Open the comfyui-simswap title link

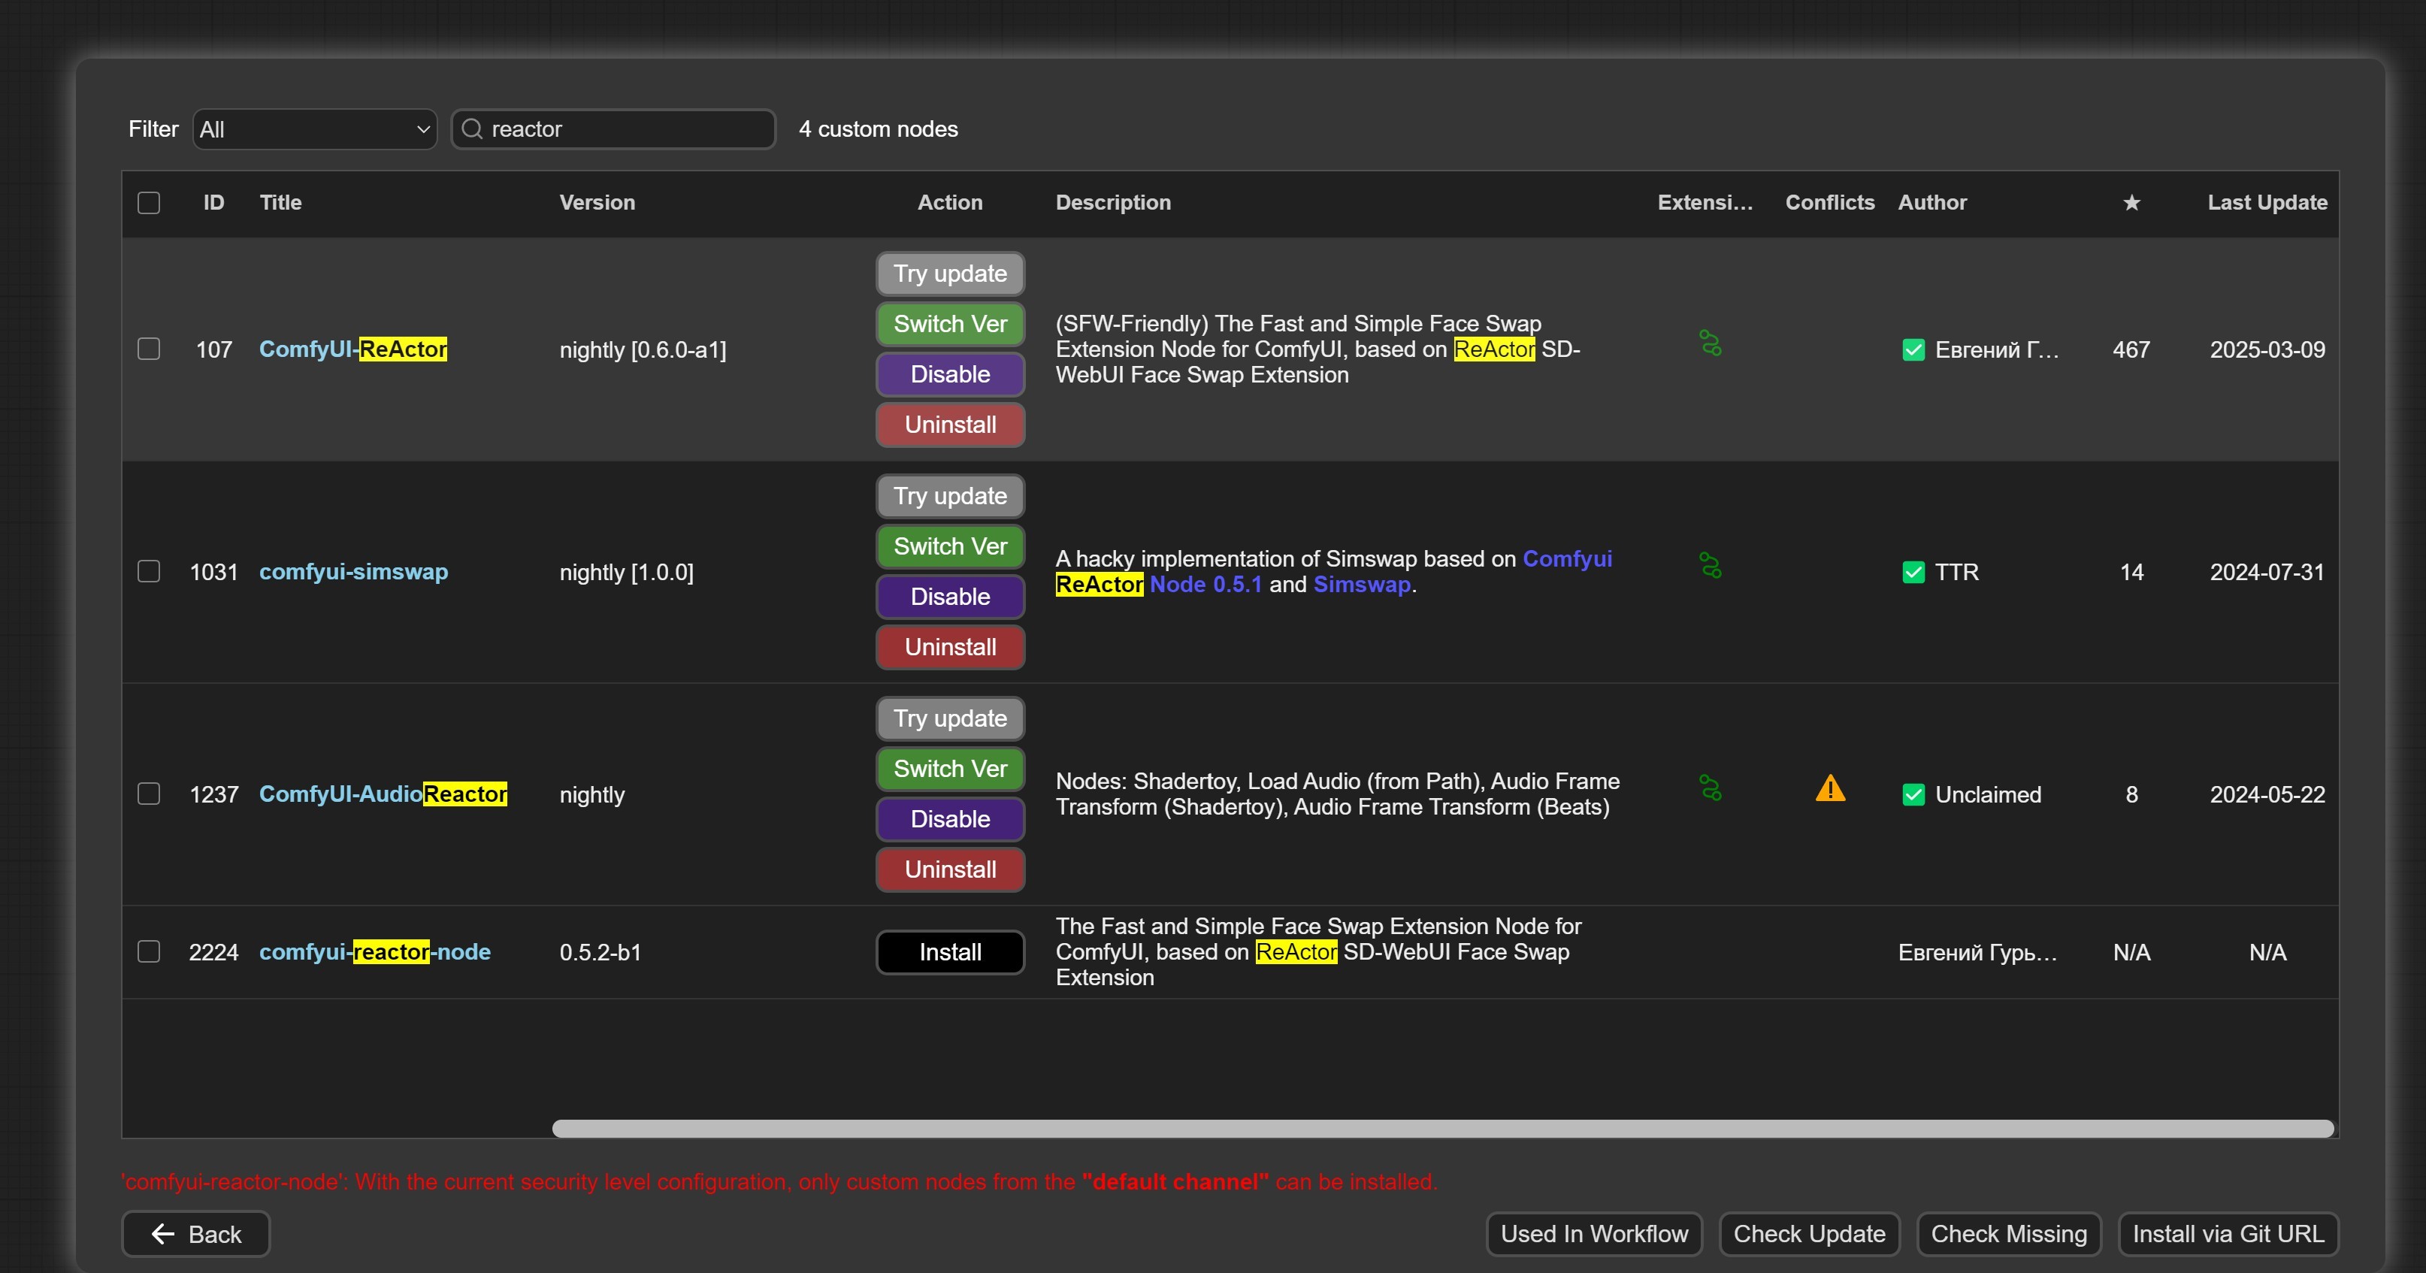point(353,572)
